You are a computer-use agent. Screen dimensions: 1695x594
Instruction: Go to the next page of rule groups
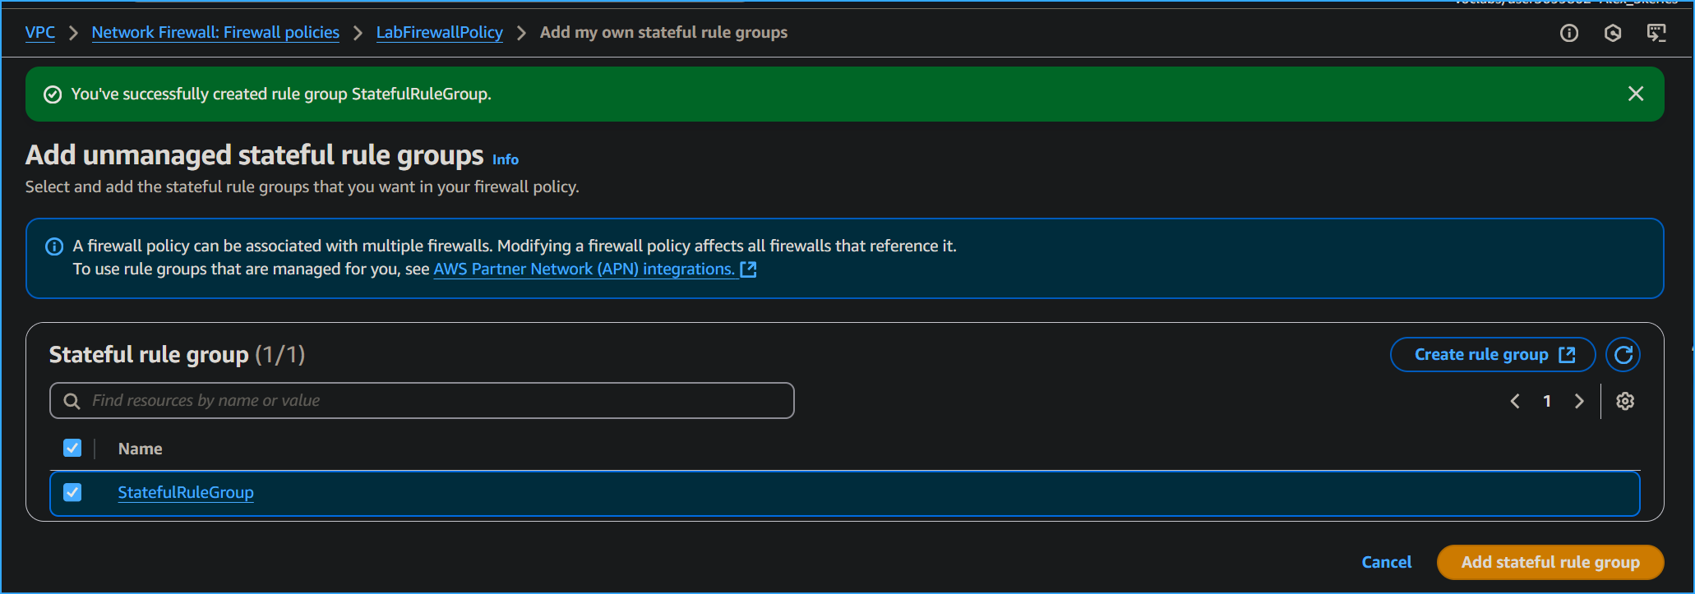click(1579, 401)
